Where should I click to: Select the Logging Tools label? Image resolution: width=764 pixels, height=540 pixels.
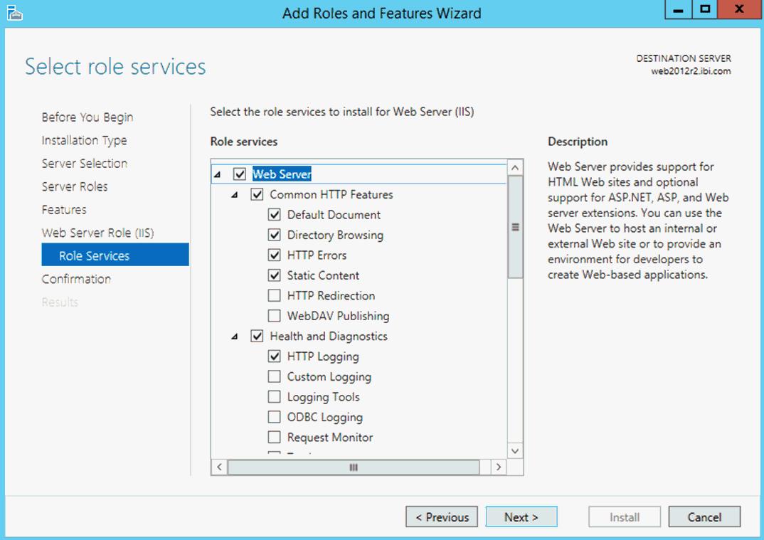[324, 397]
